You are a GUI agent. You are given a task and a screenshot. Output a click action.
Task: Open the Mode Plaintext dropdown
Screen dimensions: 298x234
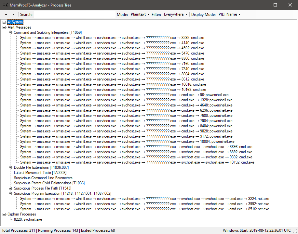click(140, 15)
